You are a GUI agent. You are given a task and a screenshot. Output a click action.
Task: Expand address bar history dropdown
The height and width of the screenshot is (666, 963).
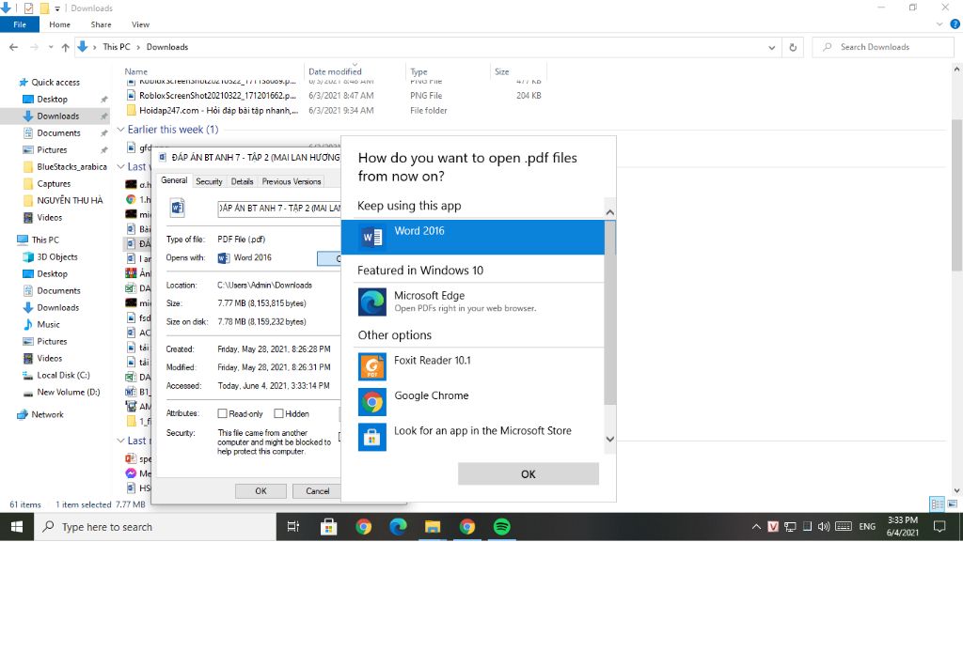click(x=771, y=47)
